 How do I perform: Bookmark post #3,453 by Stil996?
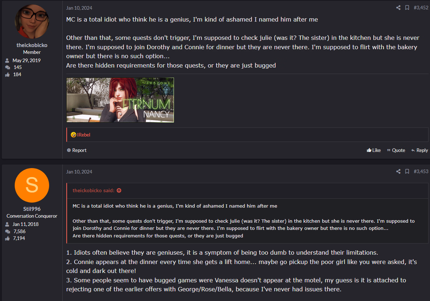pos(407,171)
